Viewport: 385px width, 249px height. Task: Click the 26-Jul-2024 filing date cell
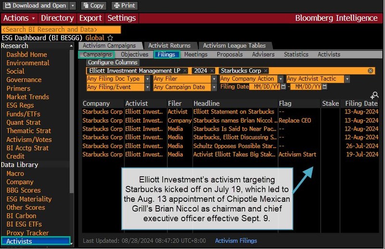click(x=362, y=146)
